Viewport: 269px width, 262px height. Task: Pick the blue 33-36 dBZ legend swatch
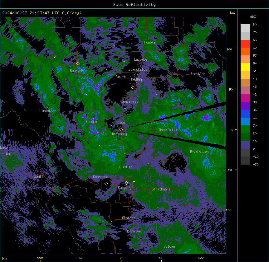point(245,114)
